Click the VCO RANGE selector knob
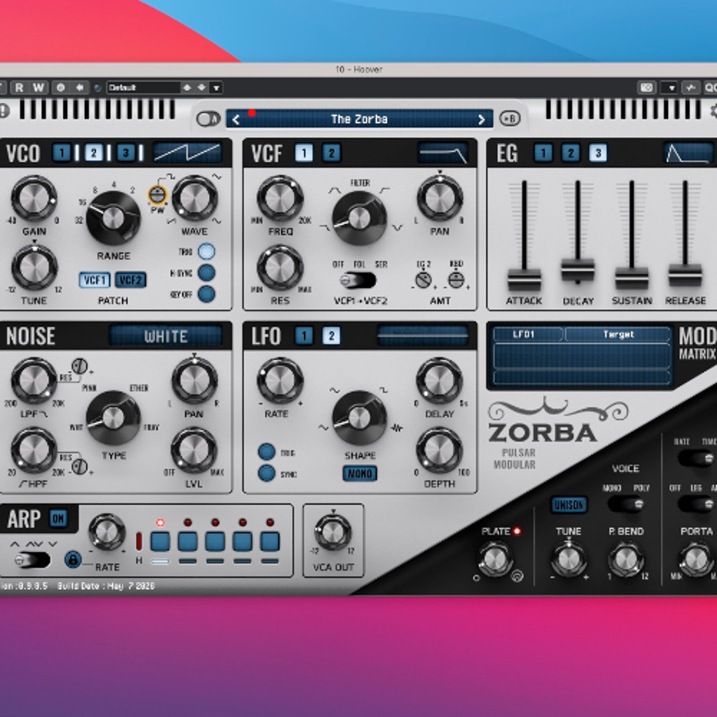 (x=113, y=218)
